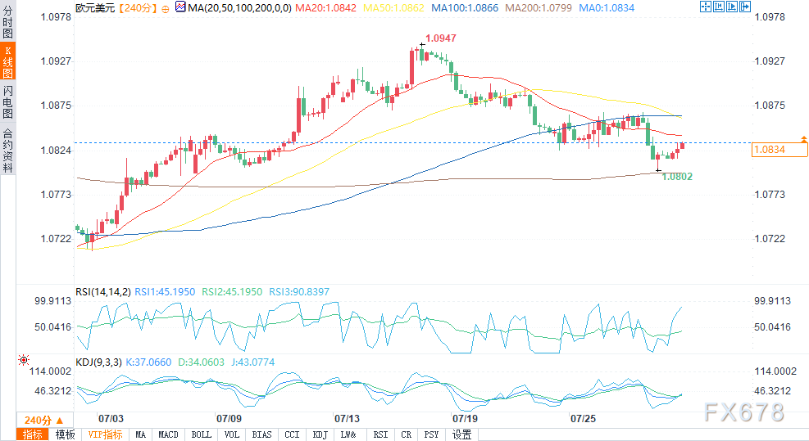The height and width of the screenshot is (441, 809).
Task: Choose the CCI indicator button
Action: [x=292, y=434]
